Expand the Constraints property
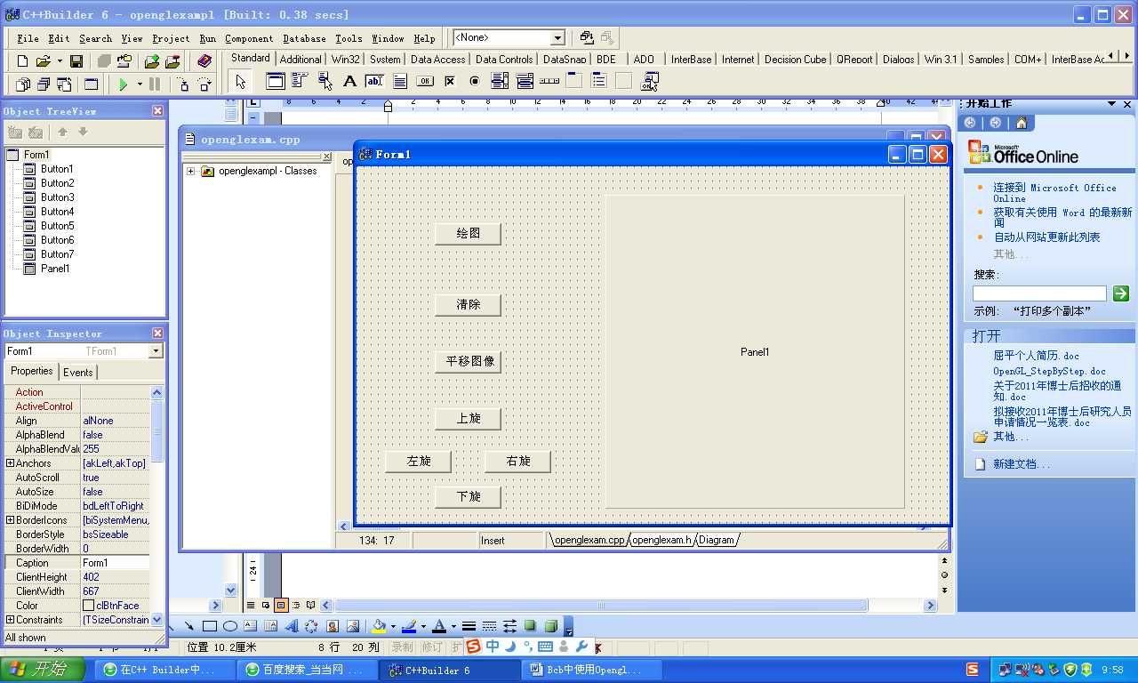The image size is (1138, 683). 10,620
